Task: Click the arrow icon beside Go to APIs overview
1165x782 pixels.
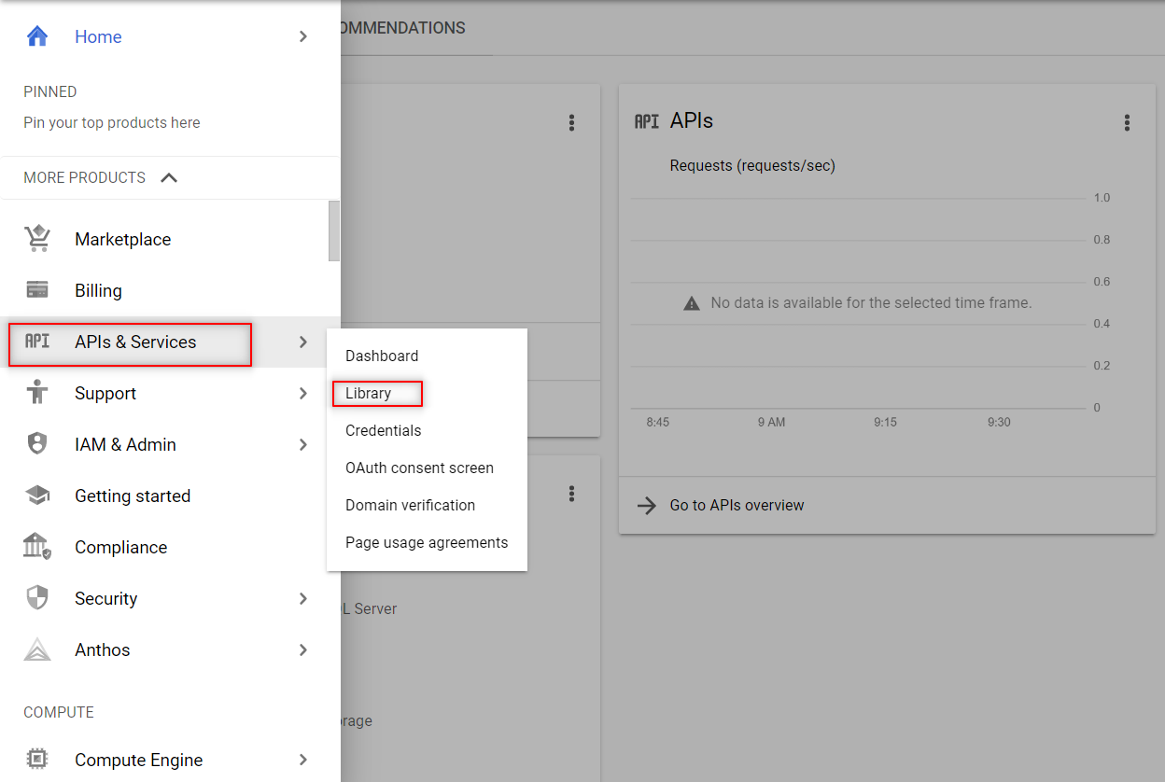Action: coord(647,505)
